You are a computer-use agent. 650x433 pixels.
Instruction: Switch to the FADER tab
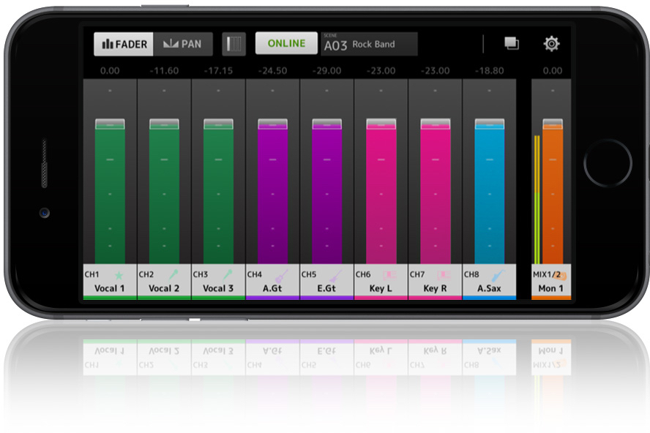coord(124,44)
